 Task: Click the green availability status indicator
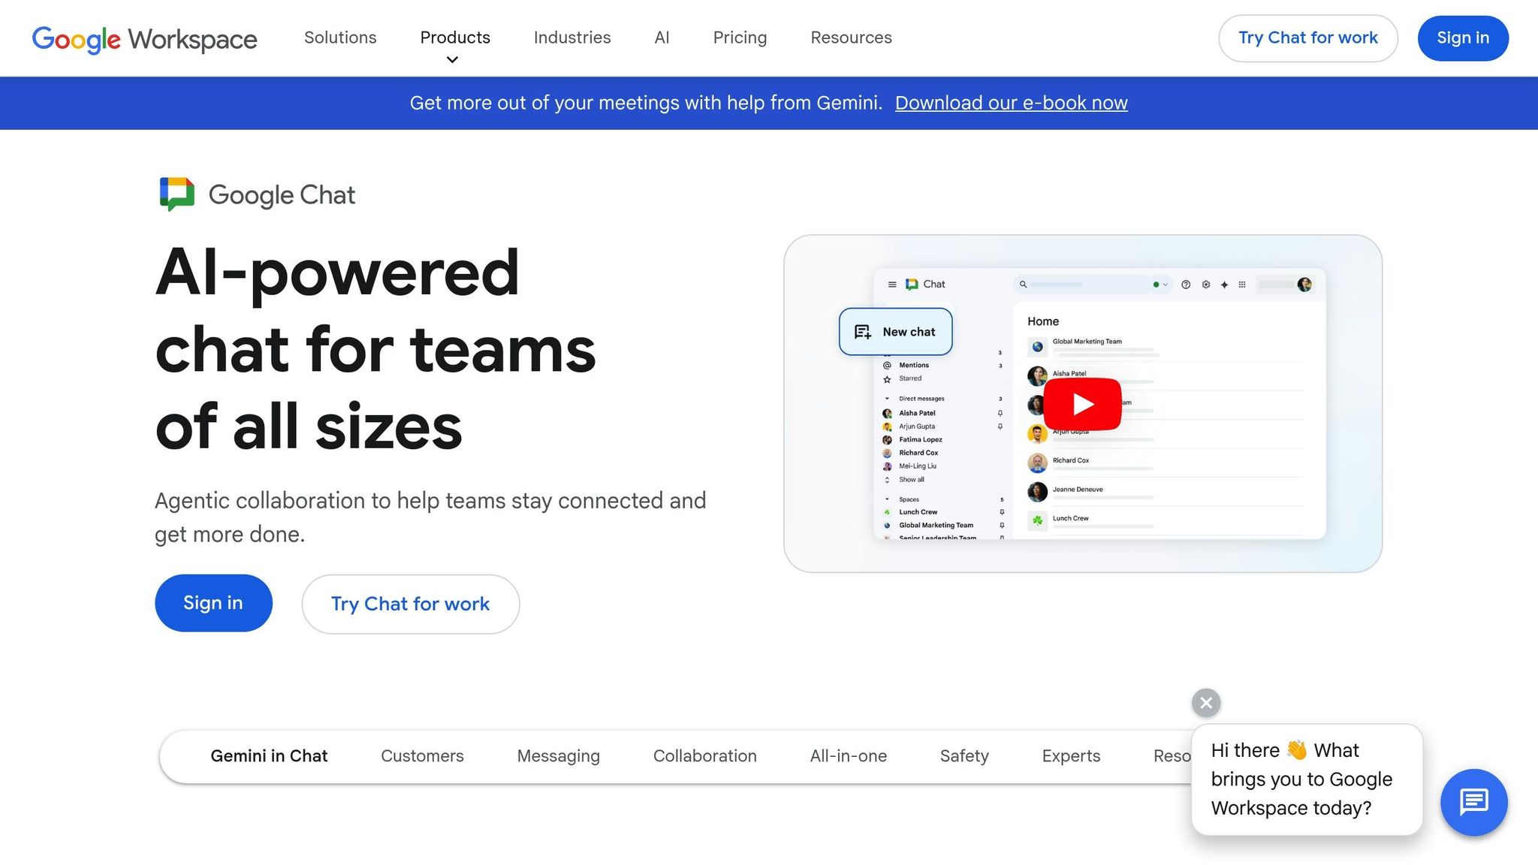tap(1156, 285)
